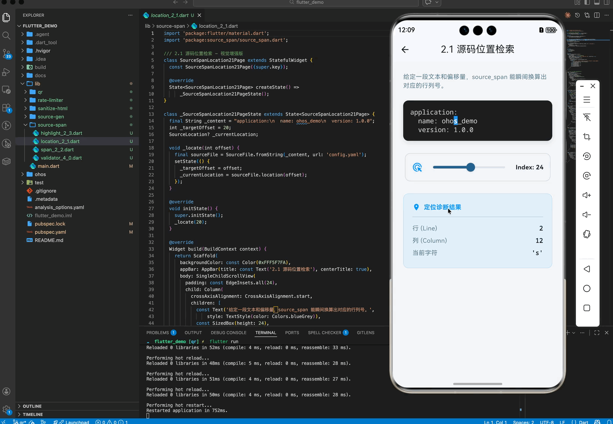Expand the rate-limiter folder
Image resolution: width=613 pixels, height=424 pixels.
[x=25, y=100]
